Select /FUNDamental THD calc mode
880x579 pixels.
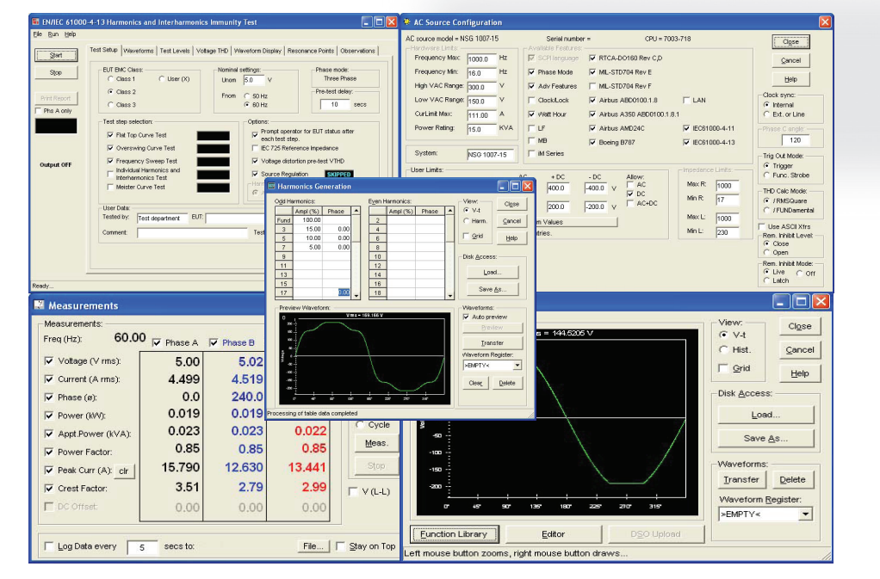[x=766, y=210]
